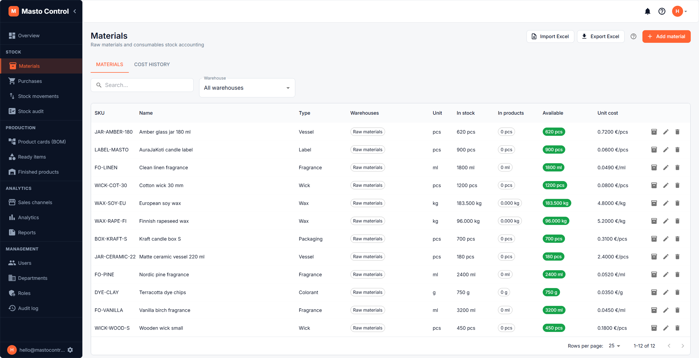Open notifications bell
Screen dimensions: 699x358
(647, 11)
